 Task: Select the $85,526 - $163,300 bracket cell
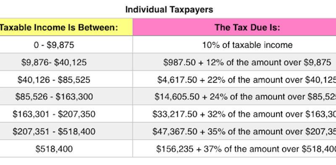tap(66, 97)
